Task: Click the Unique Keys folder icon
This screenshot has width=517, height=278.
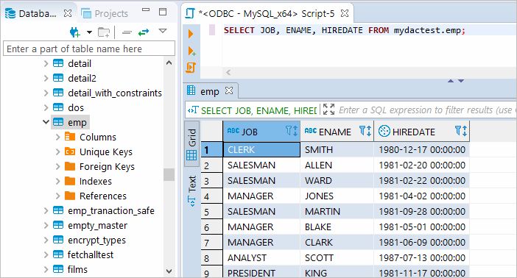Action: tap(70, 152)
